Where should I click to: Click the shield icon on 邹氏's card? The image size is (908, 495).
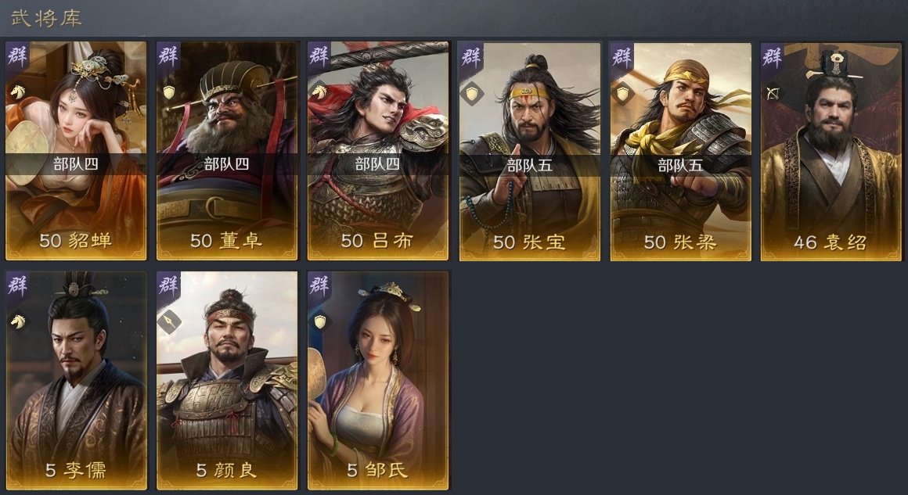click(319, 321)
